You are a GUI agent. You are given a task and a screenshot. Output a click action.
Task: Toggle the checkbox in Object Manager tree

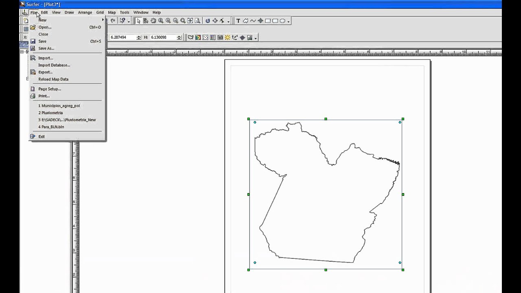pos(28,52)
